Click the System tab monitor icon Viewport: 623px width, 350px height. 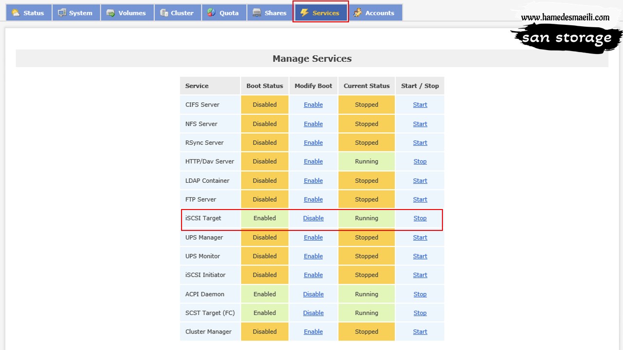[62, 13]
